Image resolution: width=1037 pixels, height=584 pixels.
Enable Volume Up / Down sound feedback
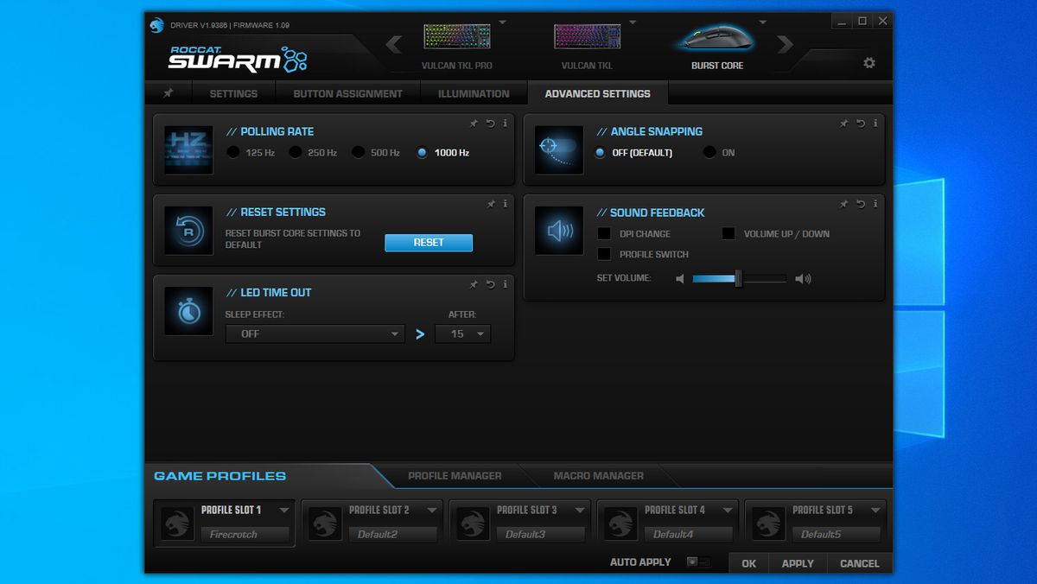point(728,234)
